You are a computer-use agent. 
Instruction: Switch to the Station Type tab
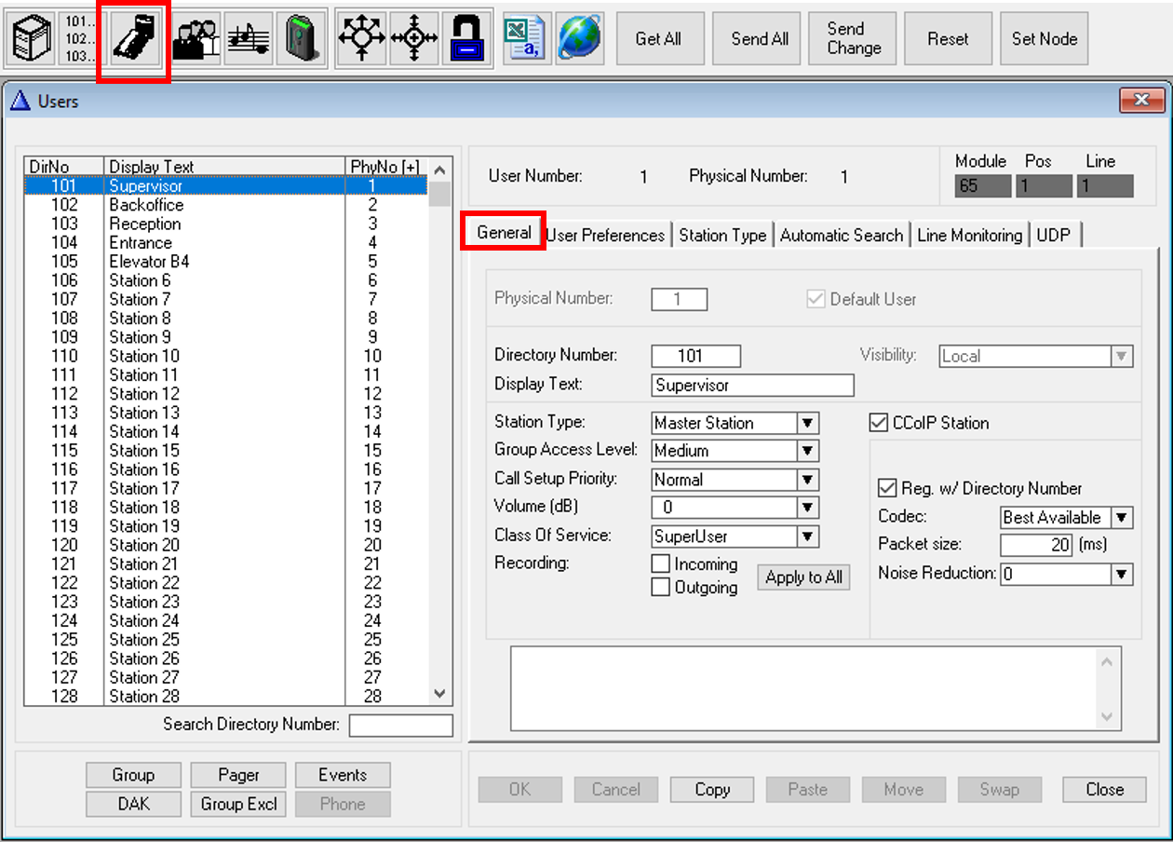click(x=722, y=236)
